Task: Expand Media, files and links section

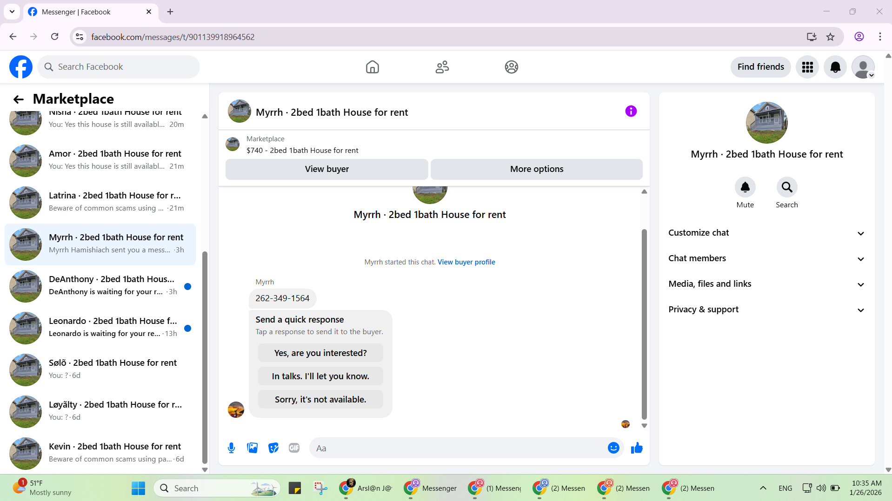Action: 766,284
